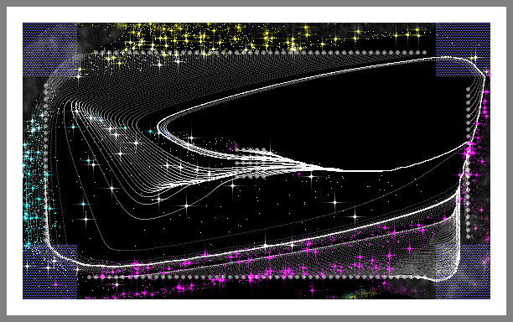The image size is (513, 322).
Task: Pick the topmost gray point of left column
Action: pyautogui.click(x=45, y=85)
